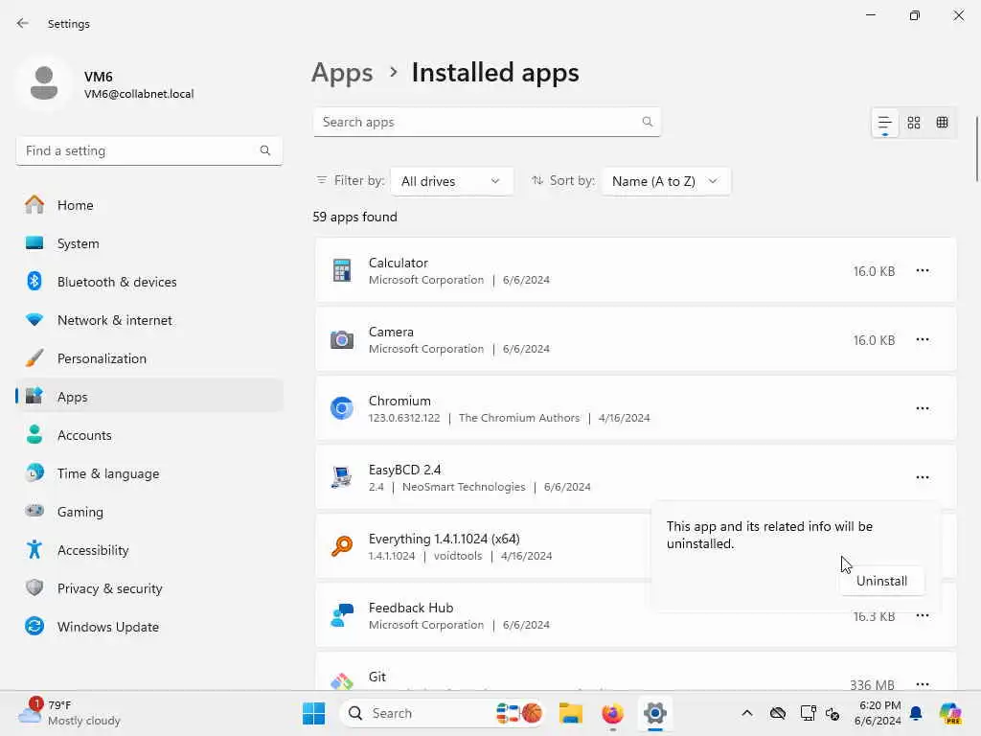The width and height of the screenshot is (981, 736).
Task: Open more options for Camera
Action: pyautogui.click(x=923, y=339)
